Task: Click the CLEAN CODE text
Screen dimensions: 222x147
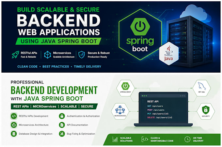Action: [x=27, y=67]
